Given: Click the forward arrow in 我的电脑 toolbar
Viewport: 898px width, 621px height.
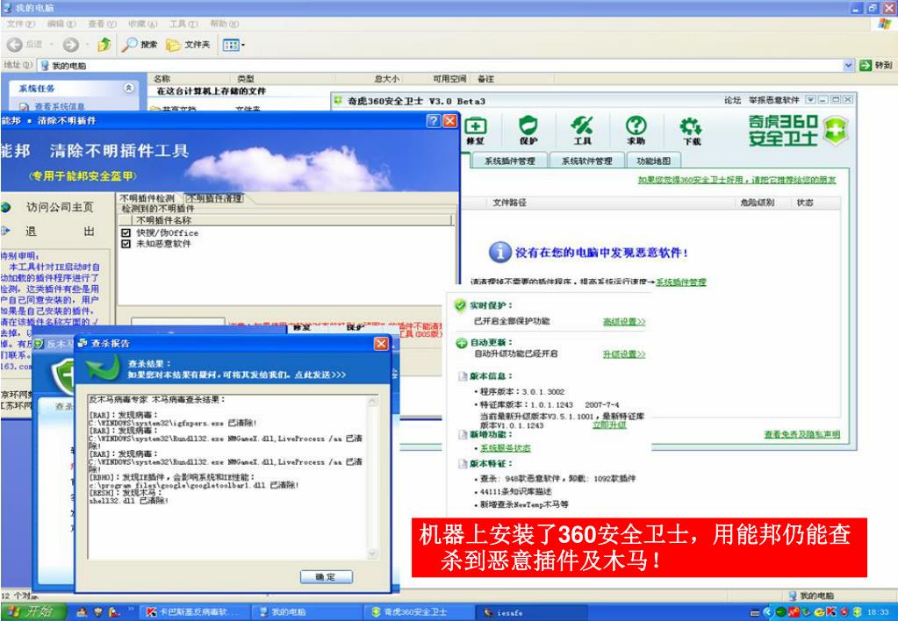Looking at the screenshot, I should 70,45.
